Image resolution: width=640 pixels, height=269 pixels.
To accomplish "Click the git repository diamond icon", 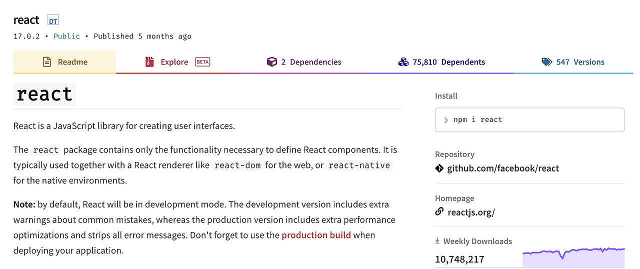I will click(x=439, y=168).
